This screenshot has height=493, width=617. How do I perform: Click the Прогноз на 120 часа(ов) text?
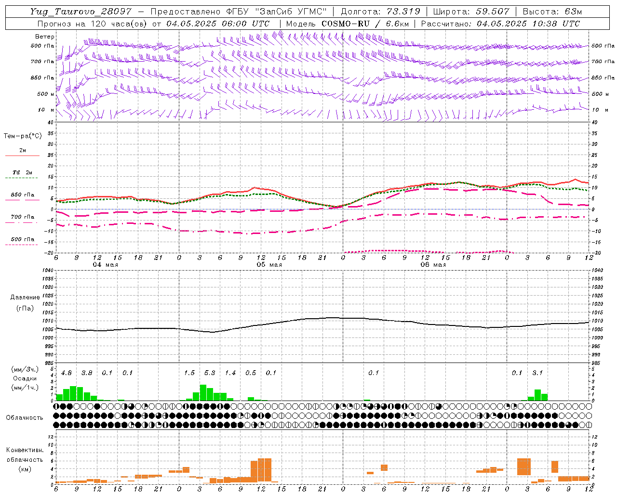[93, 24]
